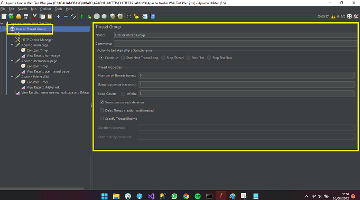Open the Windows Start menu on the taskbar
Viewport: 360px width, 200px height.
pos(105,196)
